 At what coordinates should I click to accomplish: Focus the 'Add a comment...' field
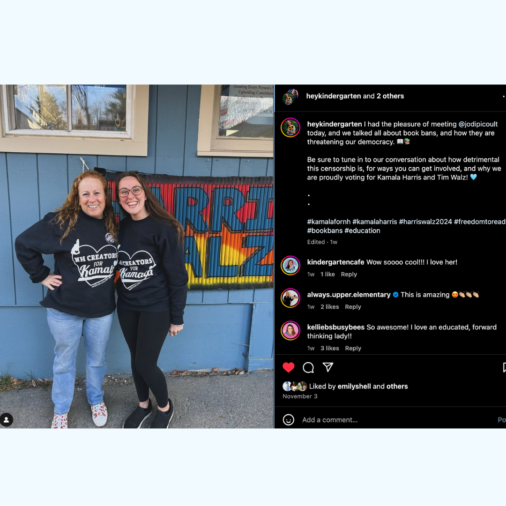coord(330,419)
